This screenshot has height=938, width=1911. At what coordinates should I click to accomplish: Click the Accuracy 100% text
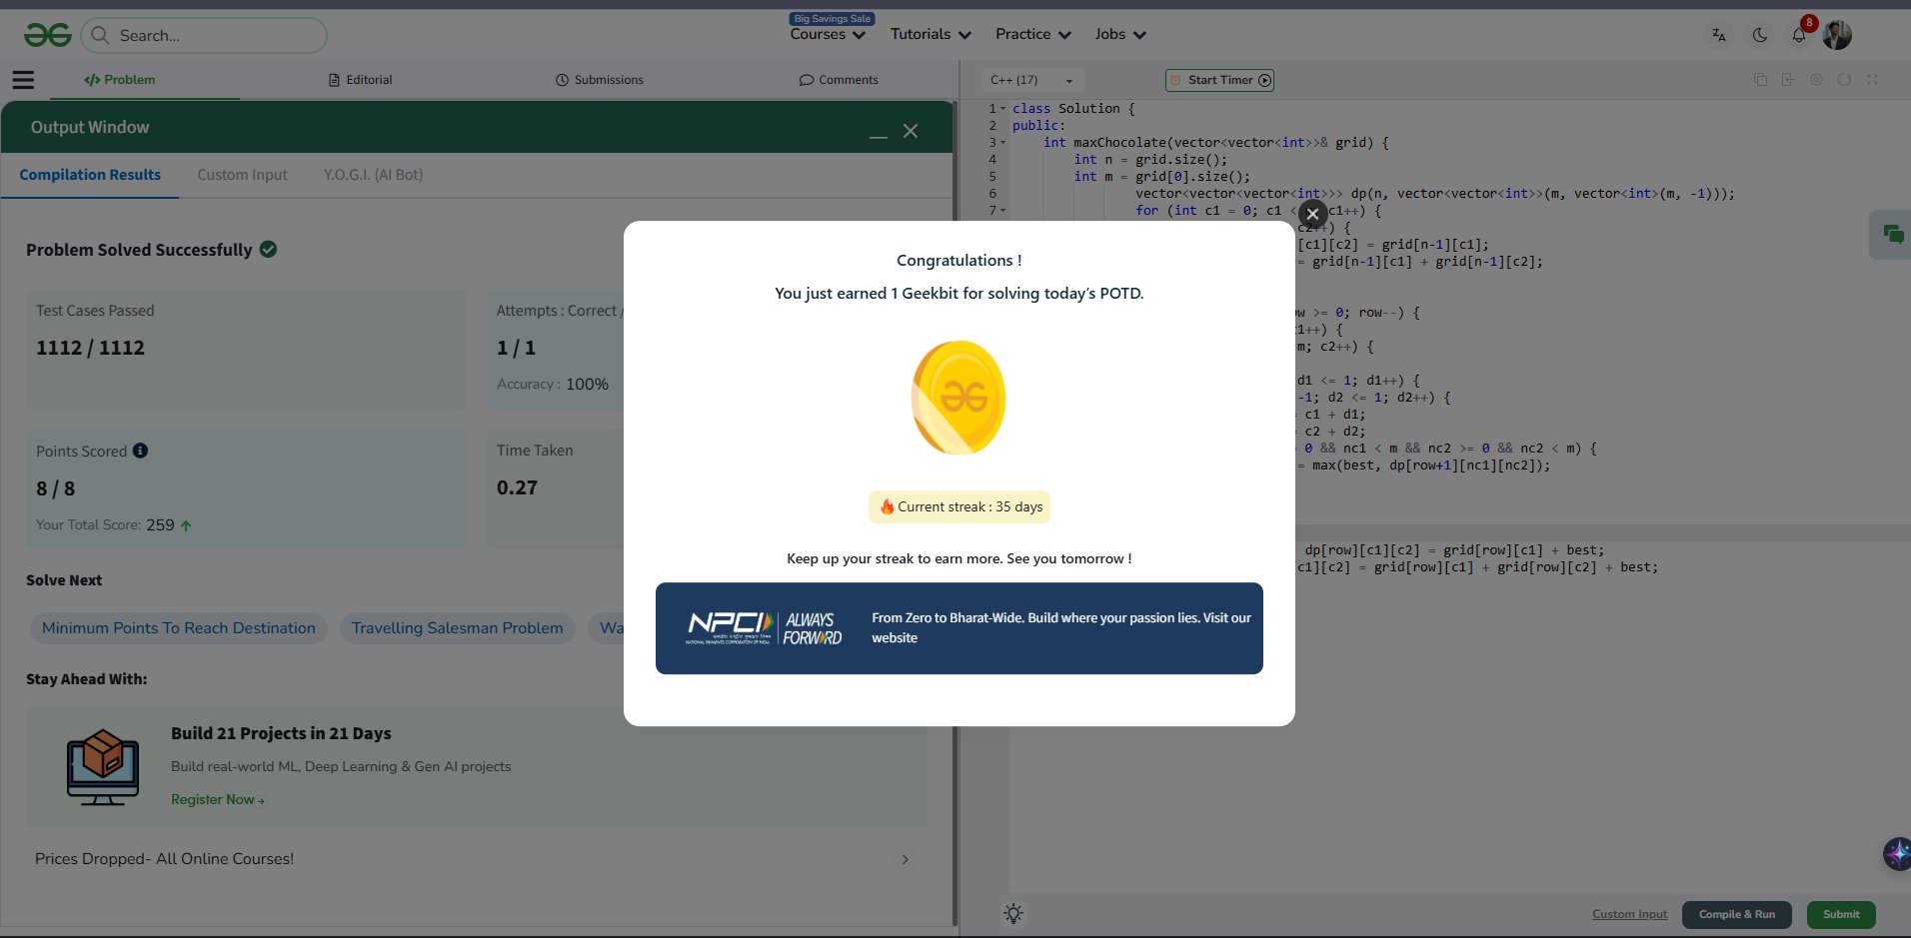[x=553, y=384]
